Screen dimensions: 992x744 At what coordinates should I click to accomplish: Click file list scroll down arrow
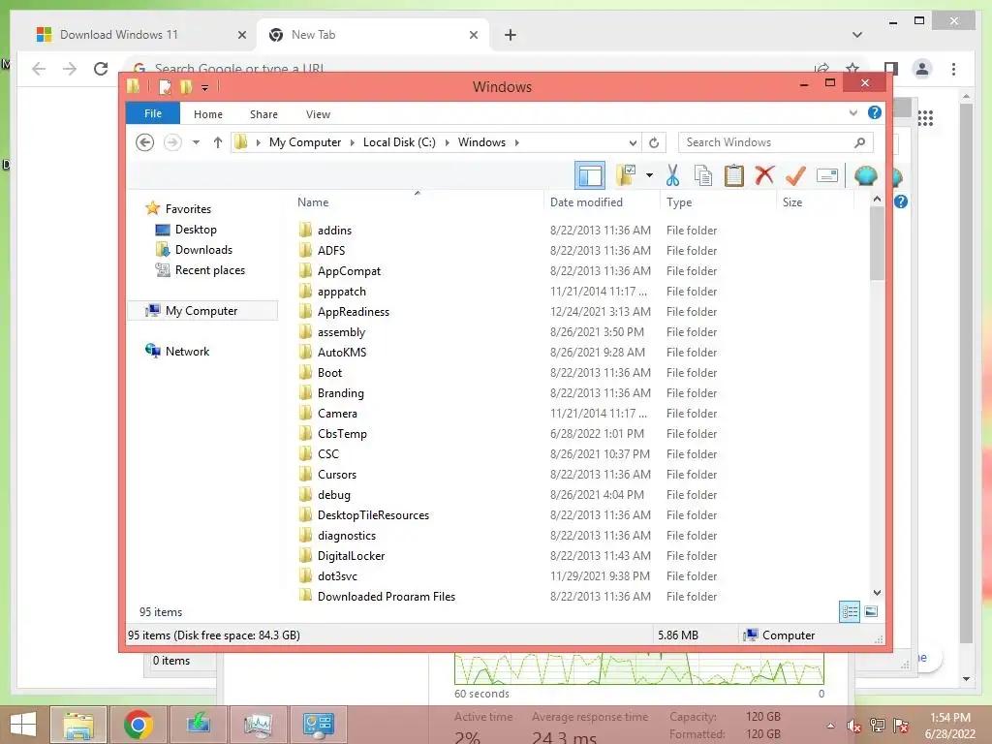tap(877, 593)
